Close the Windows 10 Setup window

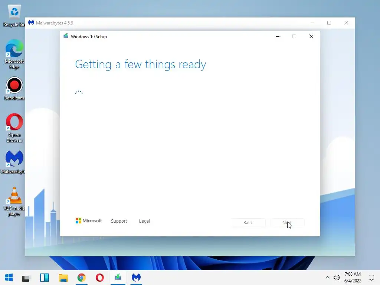click(x=311, y=36)
